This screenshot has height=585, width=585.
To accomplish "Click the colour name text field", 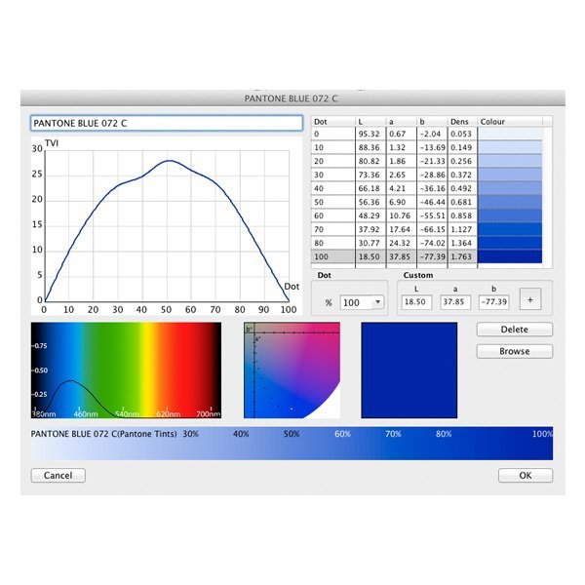I will coord(166,124).
